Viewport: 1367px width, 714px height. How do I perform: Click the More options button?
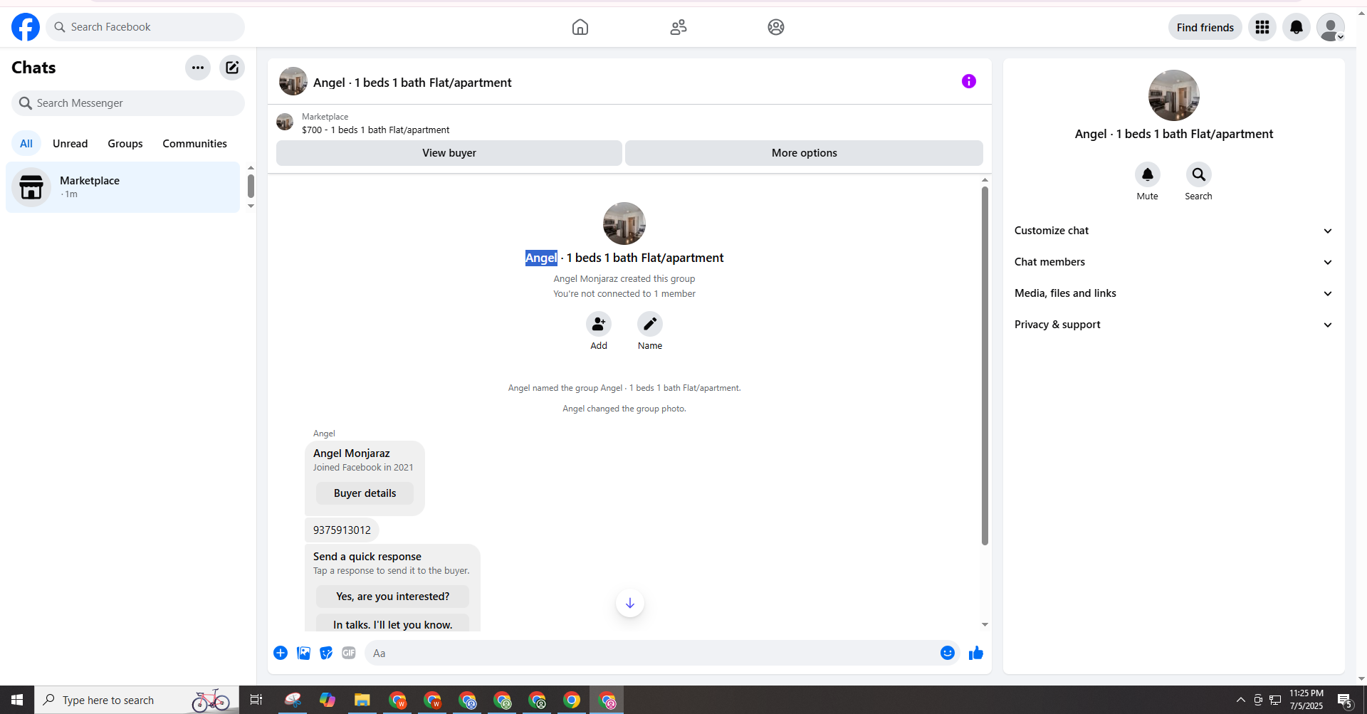(805, 153)
